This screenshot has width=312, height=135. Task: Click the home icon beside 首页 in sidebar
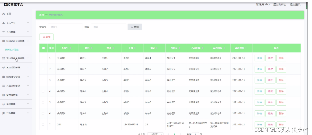3,14
